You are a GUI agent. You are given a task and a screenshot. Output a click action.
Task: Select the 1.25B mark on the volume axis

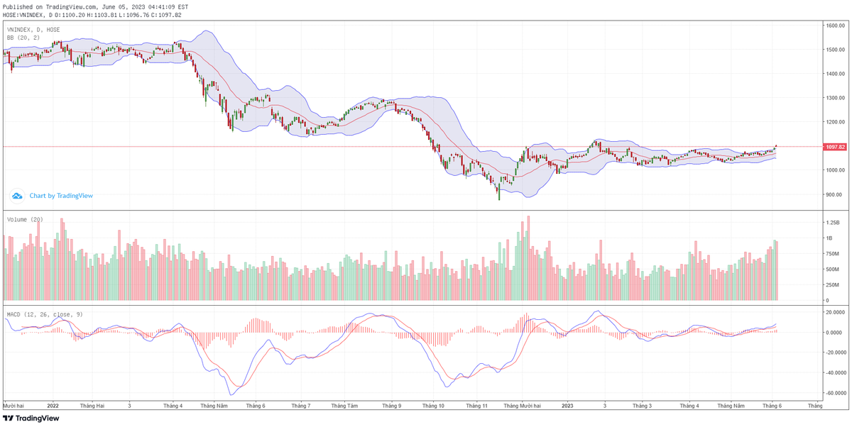pos(833,223)
